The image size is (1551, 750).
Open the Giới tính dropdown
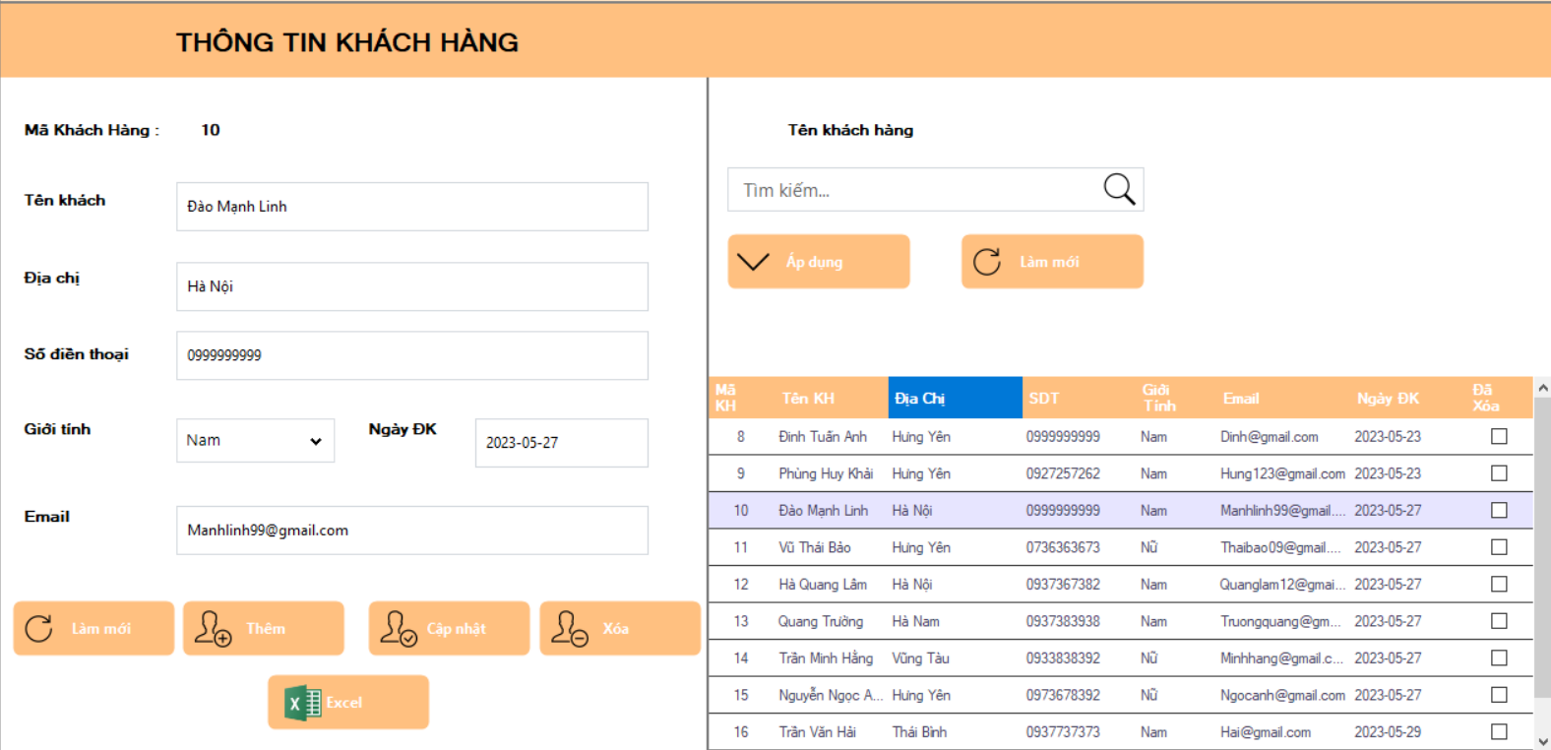(x=255, y=441)
